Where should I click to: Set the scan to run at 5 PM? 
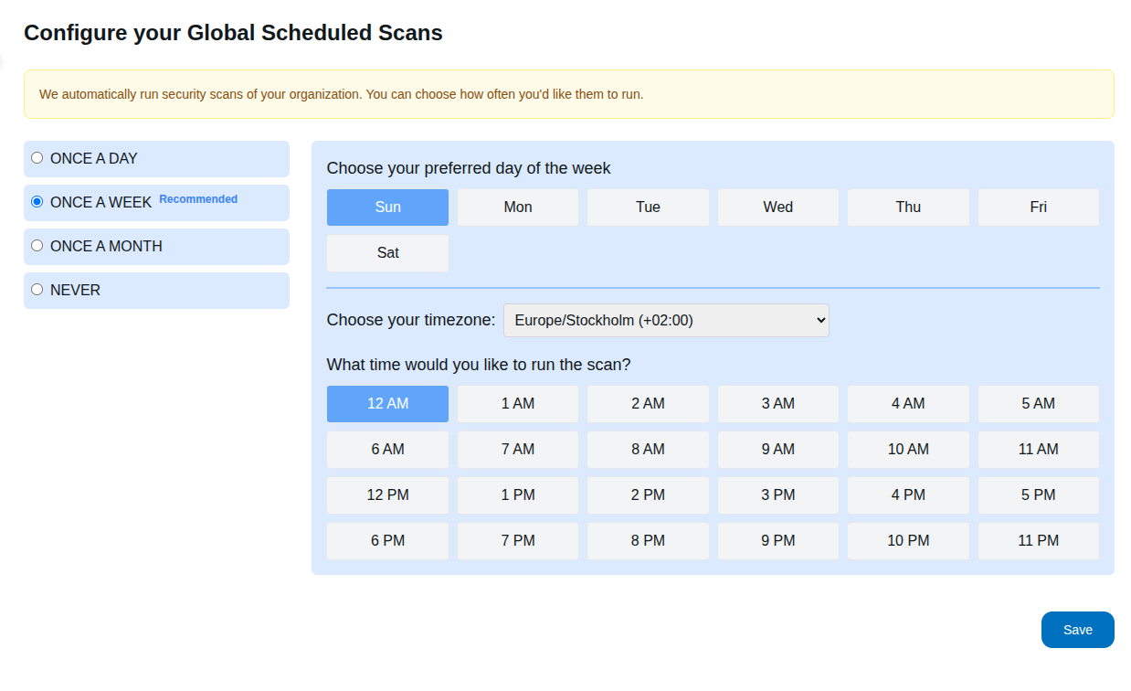pos(1038,494)
